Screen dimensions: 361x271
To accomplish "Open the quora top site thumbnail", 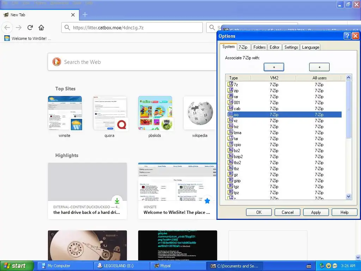I will point(110,113).
